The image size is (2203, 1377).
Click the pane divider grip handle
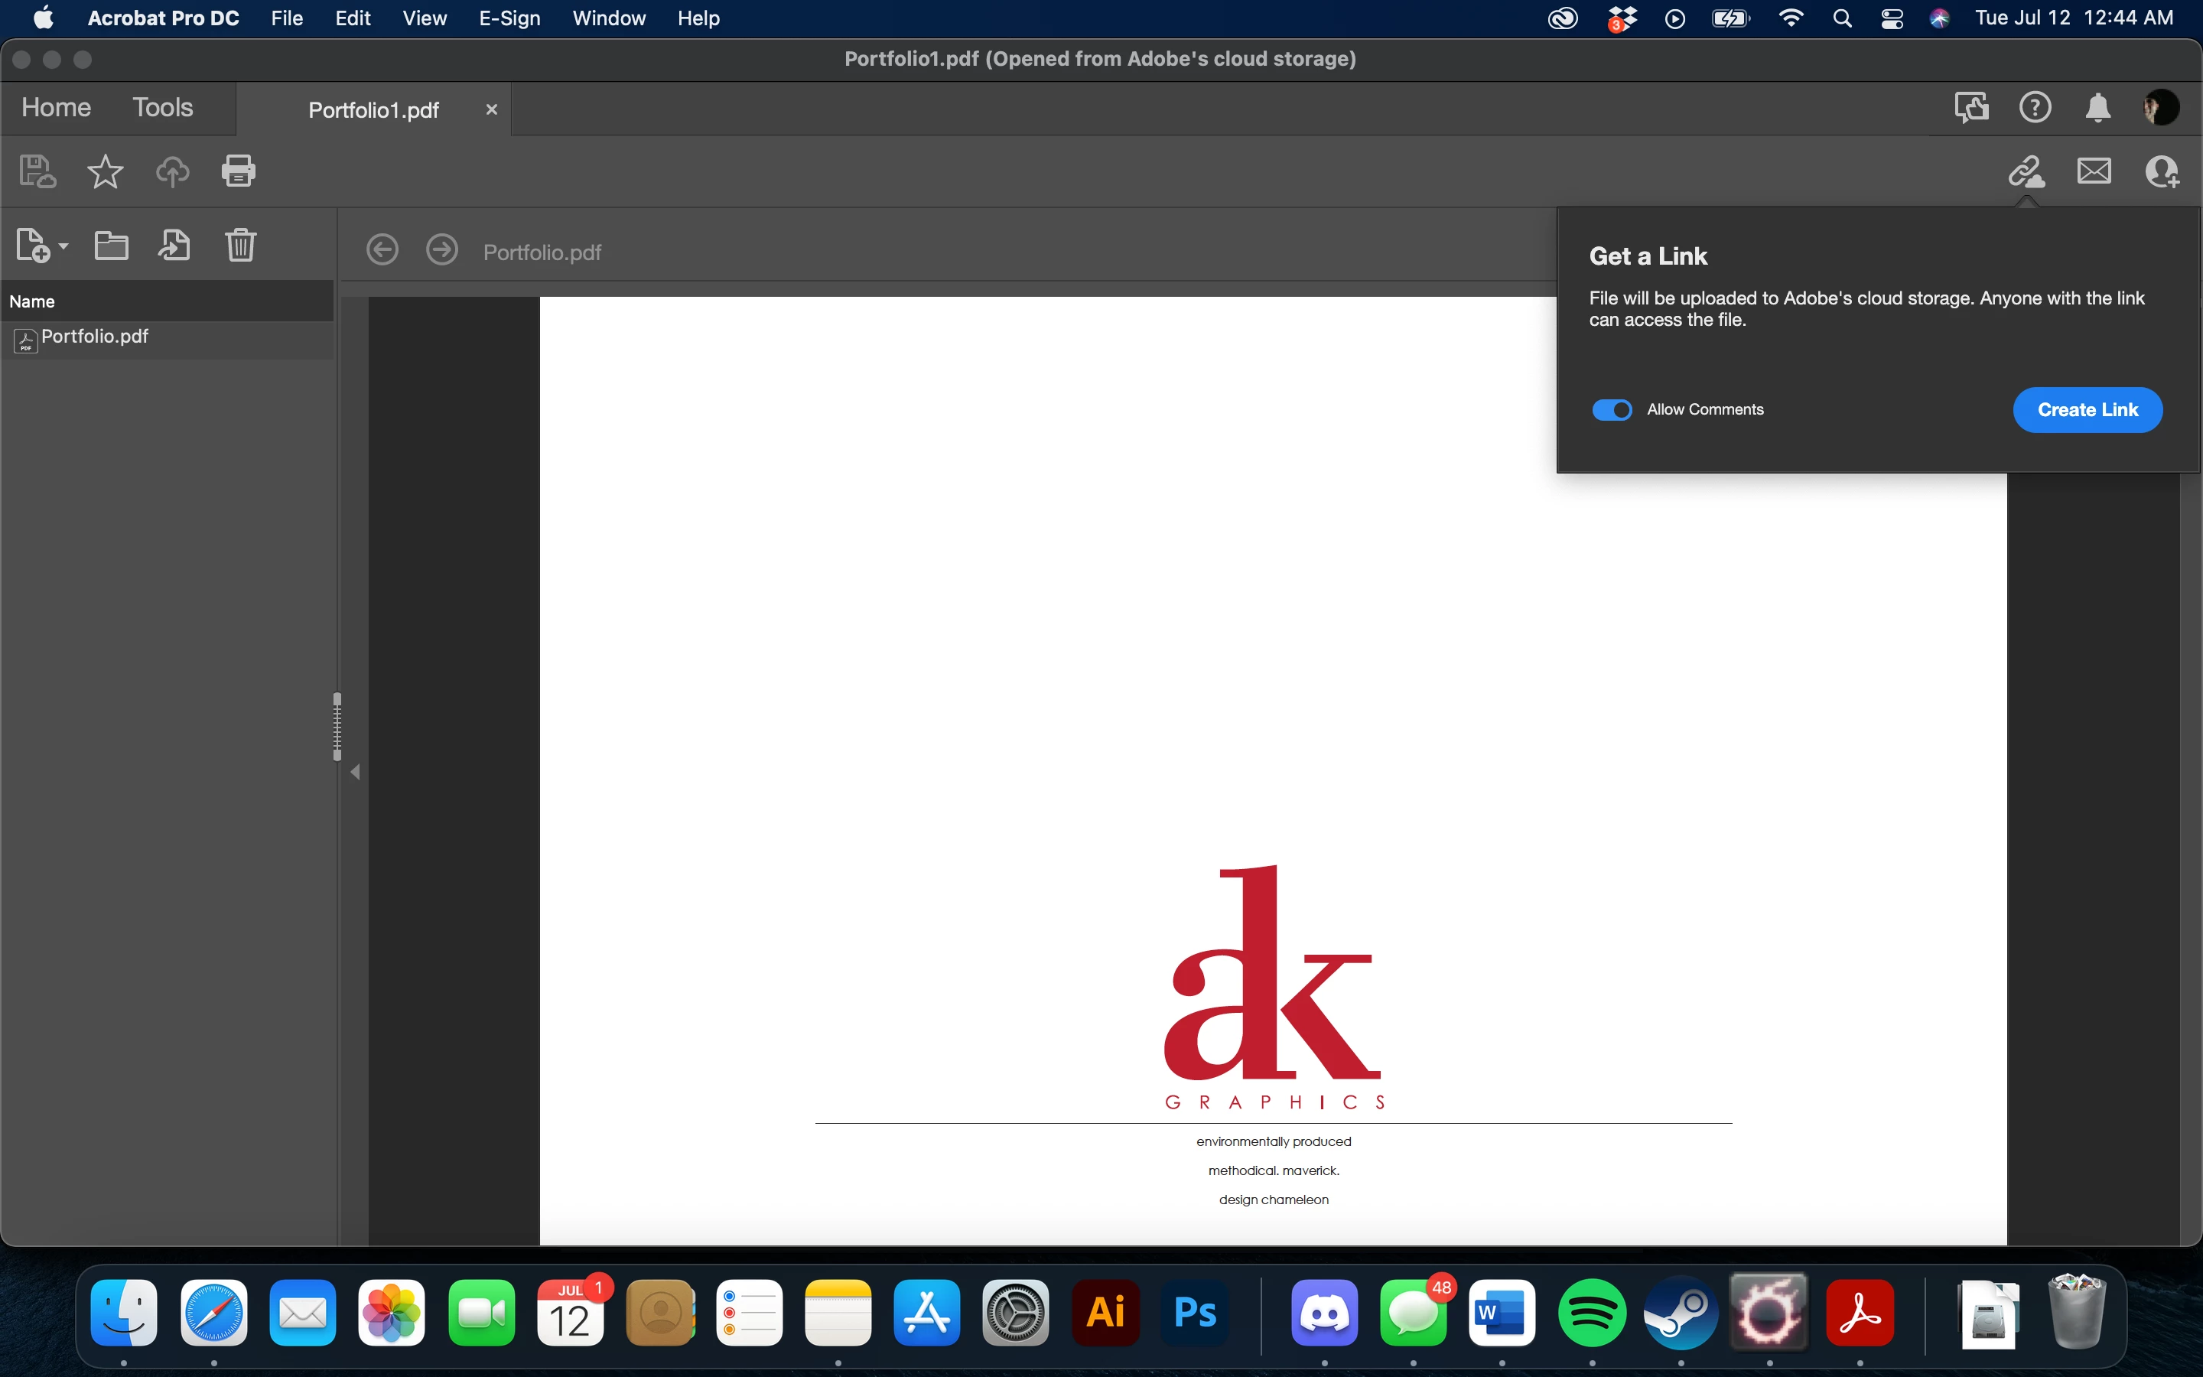pos(337,726)
